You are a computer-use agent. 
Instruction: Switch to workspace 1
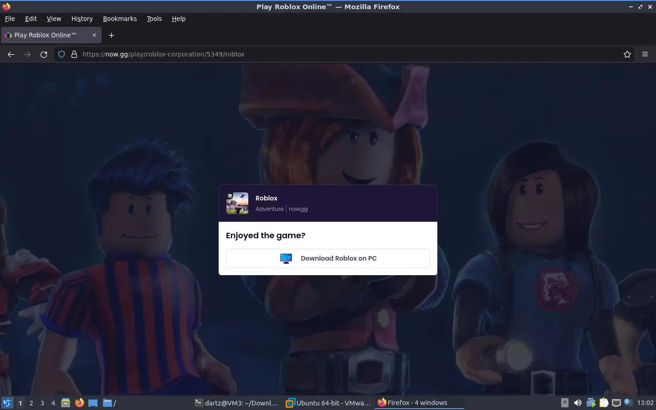pos(20,403)
